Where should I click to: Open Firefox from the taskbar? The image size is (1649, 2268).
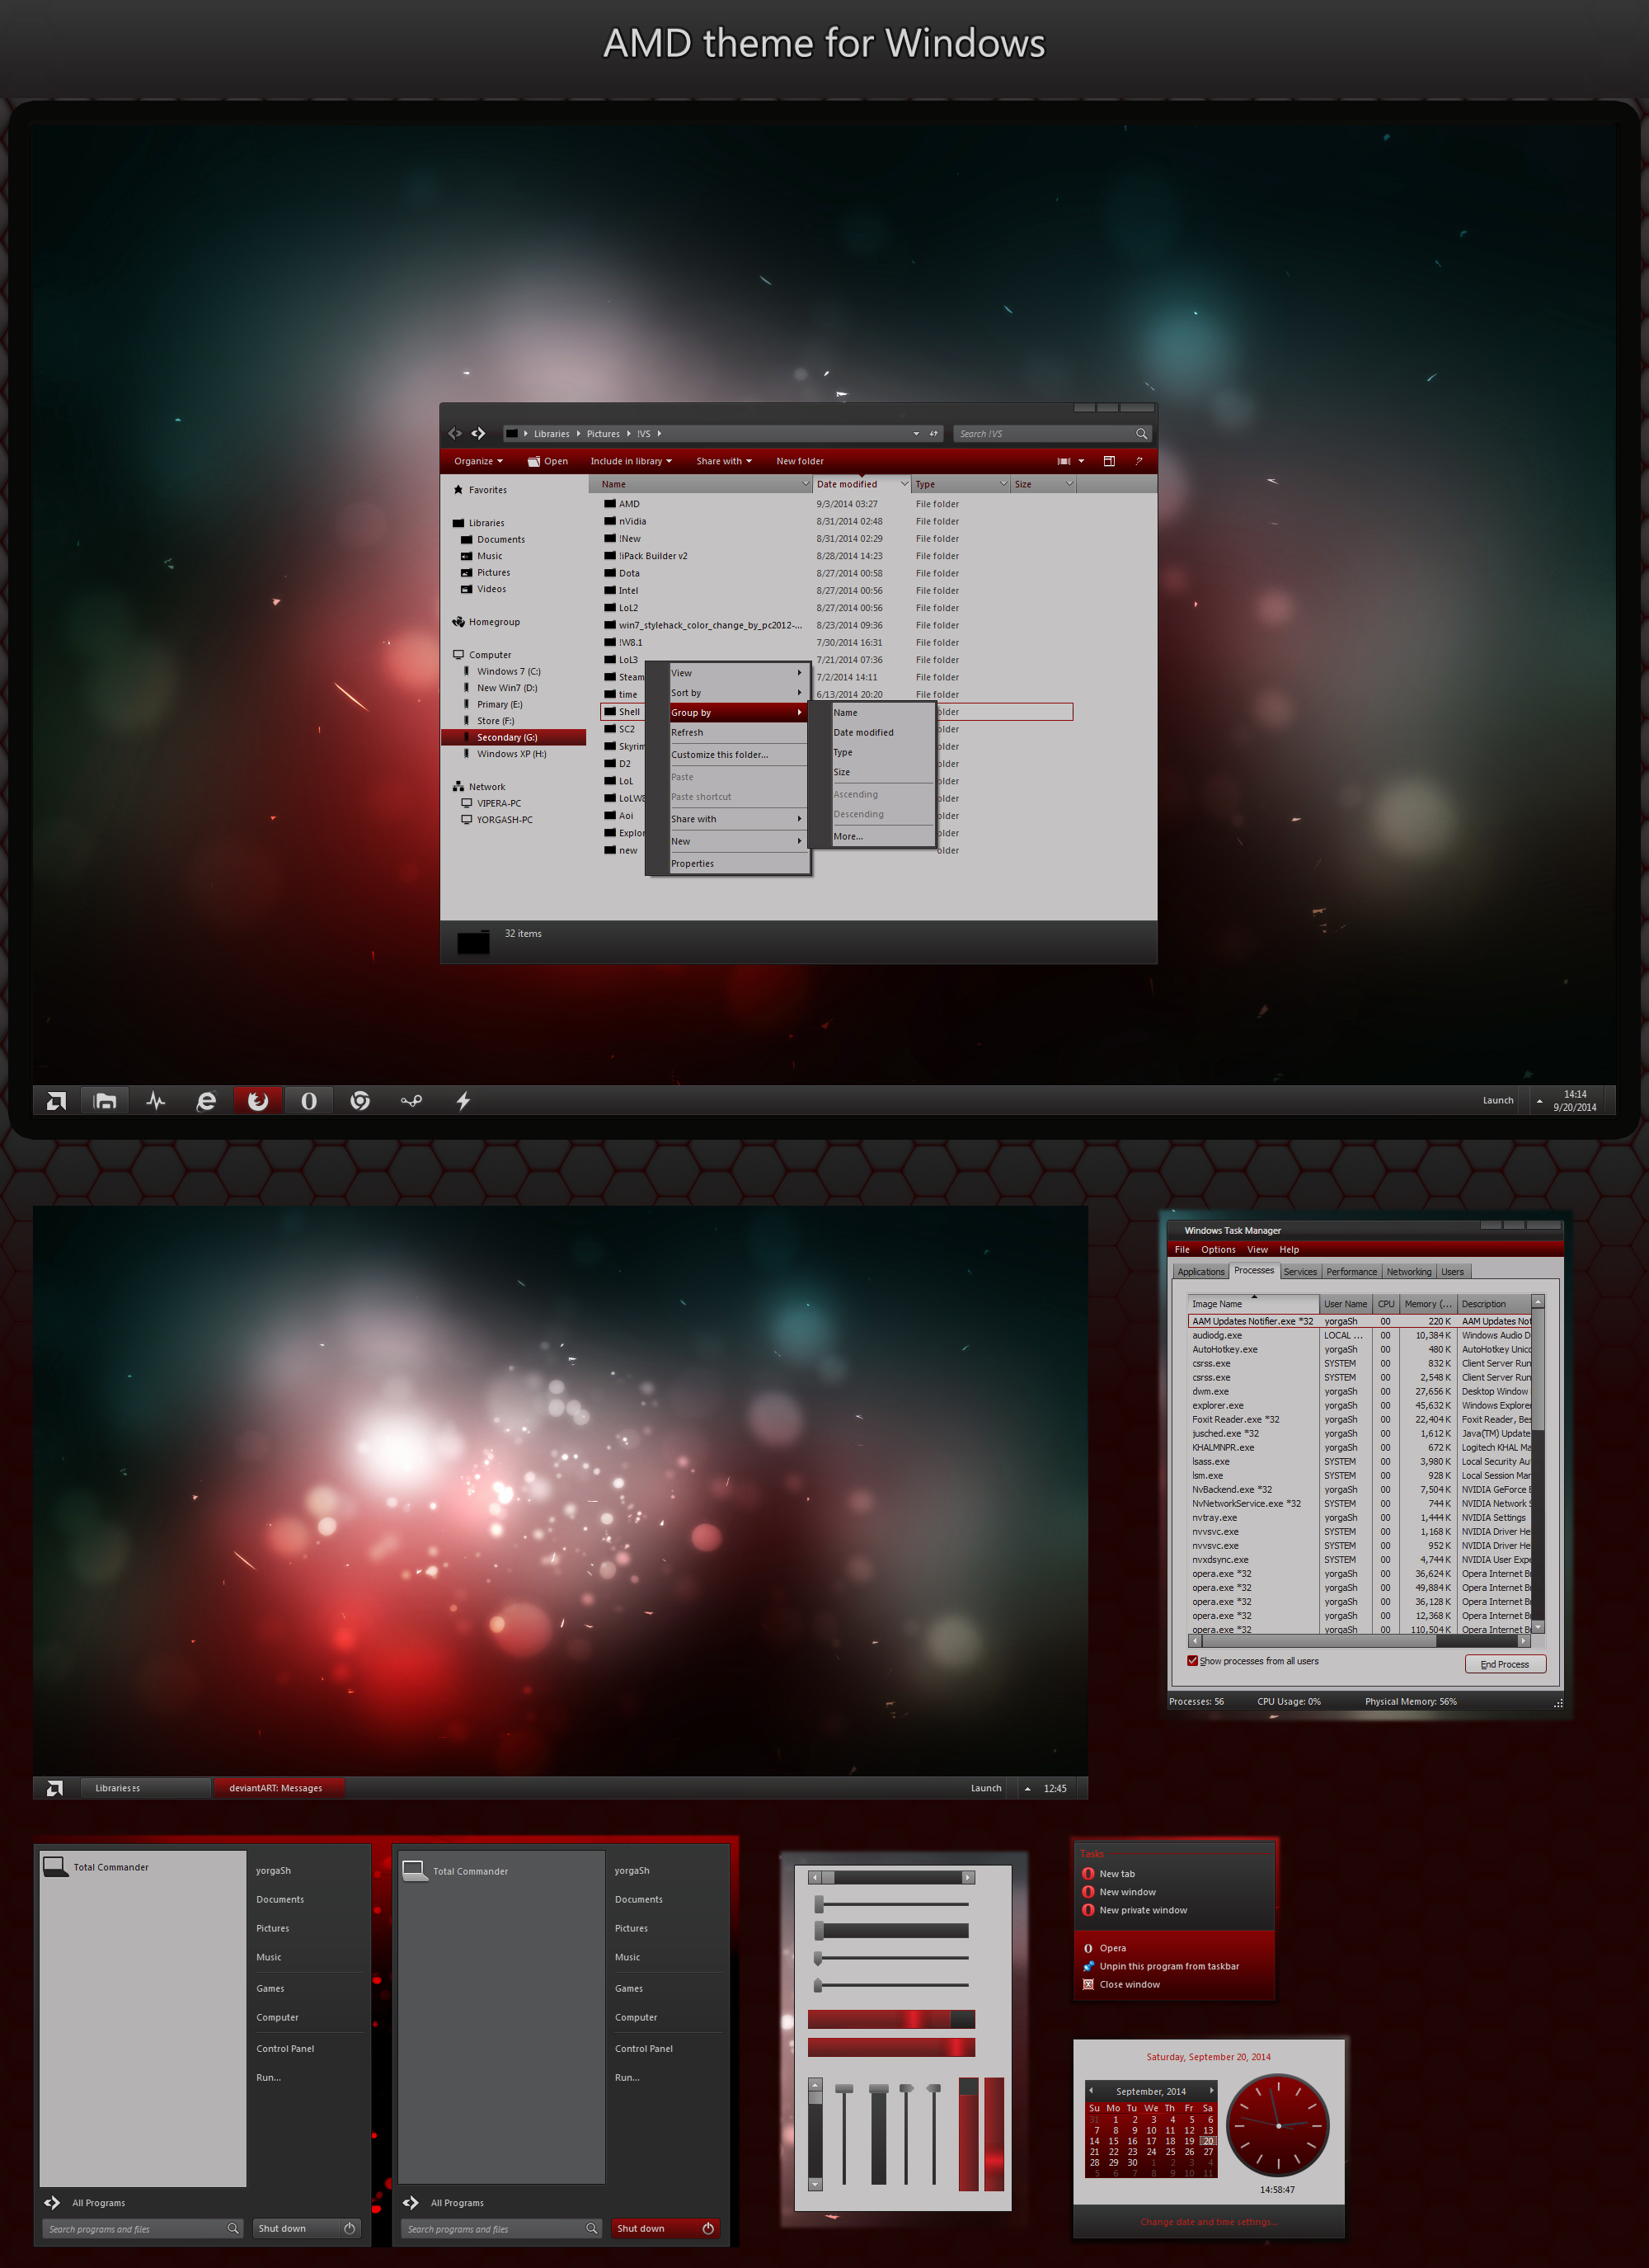tap(258, 1100)
